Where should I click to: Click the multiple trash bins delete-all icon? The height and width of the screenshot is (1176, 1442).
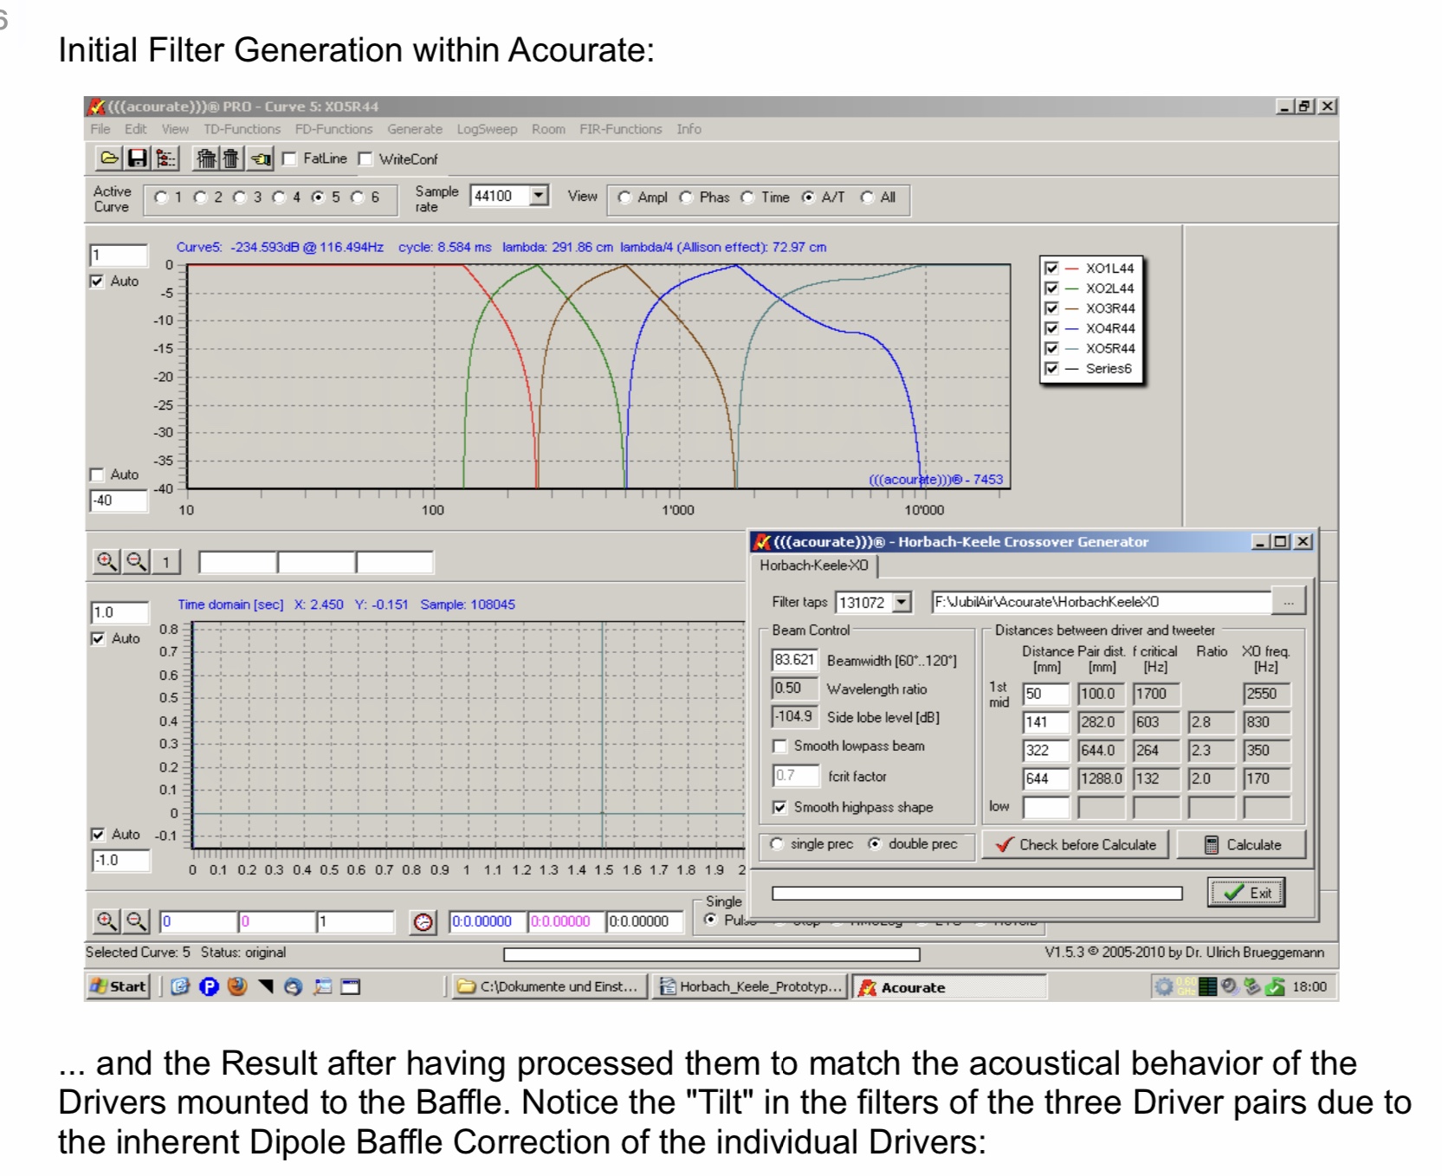[x=206, y=158]
